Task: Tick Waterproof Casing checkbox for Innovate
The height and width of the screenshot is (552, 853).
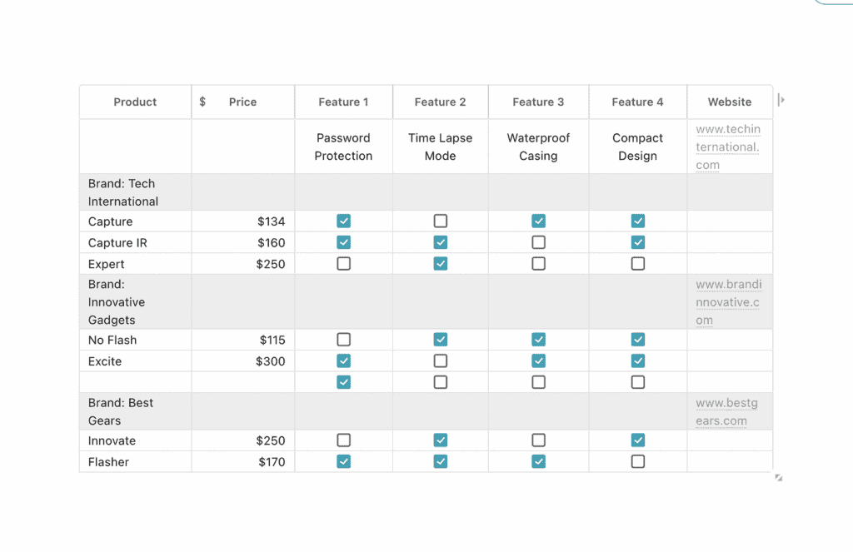Action: [x=539, y=440]
